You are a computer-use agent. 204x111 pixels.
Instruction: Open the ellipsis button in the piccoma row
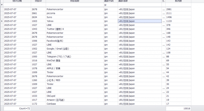(164, 13)
